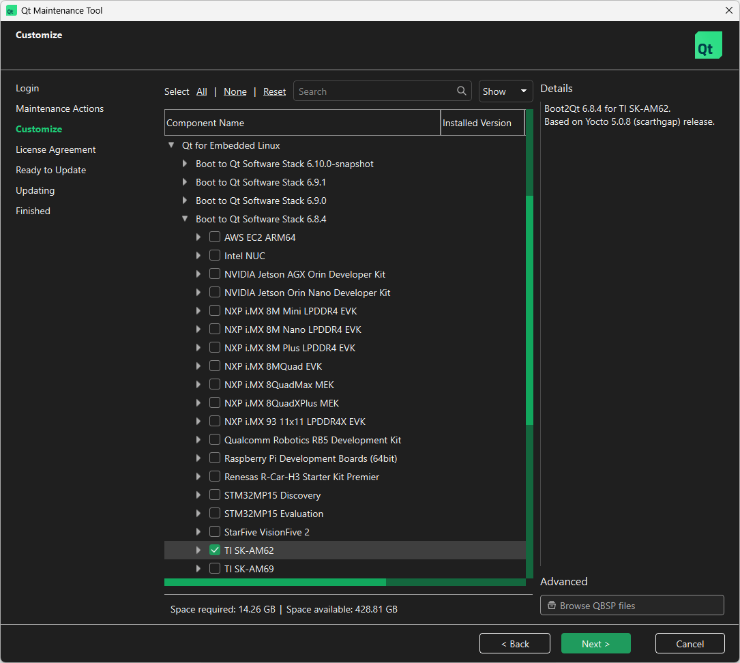Sort by Component Name column header
This screenshot has width=740, height=663.
302,123
